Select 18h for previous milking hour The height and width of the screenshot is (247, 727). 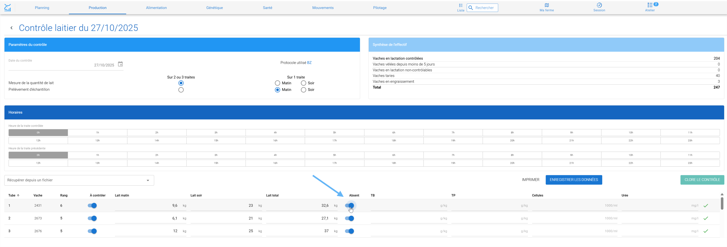[394, 163]
